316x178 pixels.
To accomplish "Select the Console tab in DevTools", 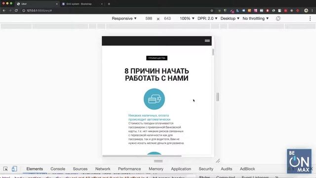I will click(x=58, y=169).
